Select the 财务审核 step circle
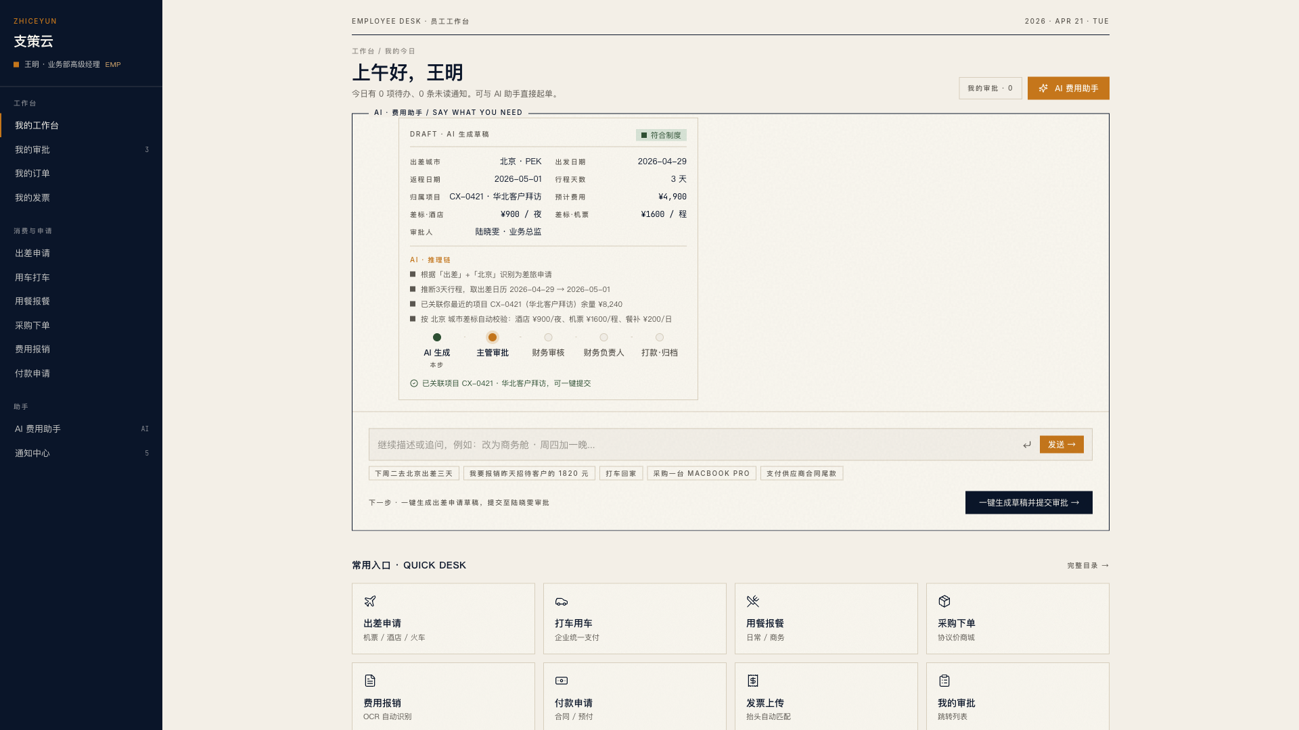 tap(548, 337)
